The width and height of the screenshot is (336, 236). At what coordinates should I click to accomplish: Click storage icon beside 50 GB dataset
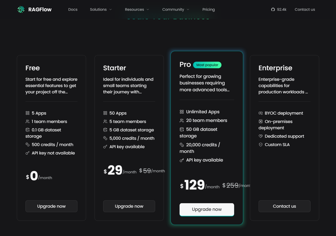pos(182,129)
